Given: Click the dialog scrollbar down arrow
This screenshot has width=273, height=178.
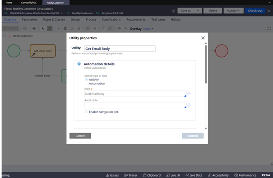Looking at the screenshot, I should 206,129.
